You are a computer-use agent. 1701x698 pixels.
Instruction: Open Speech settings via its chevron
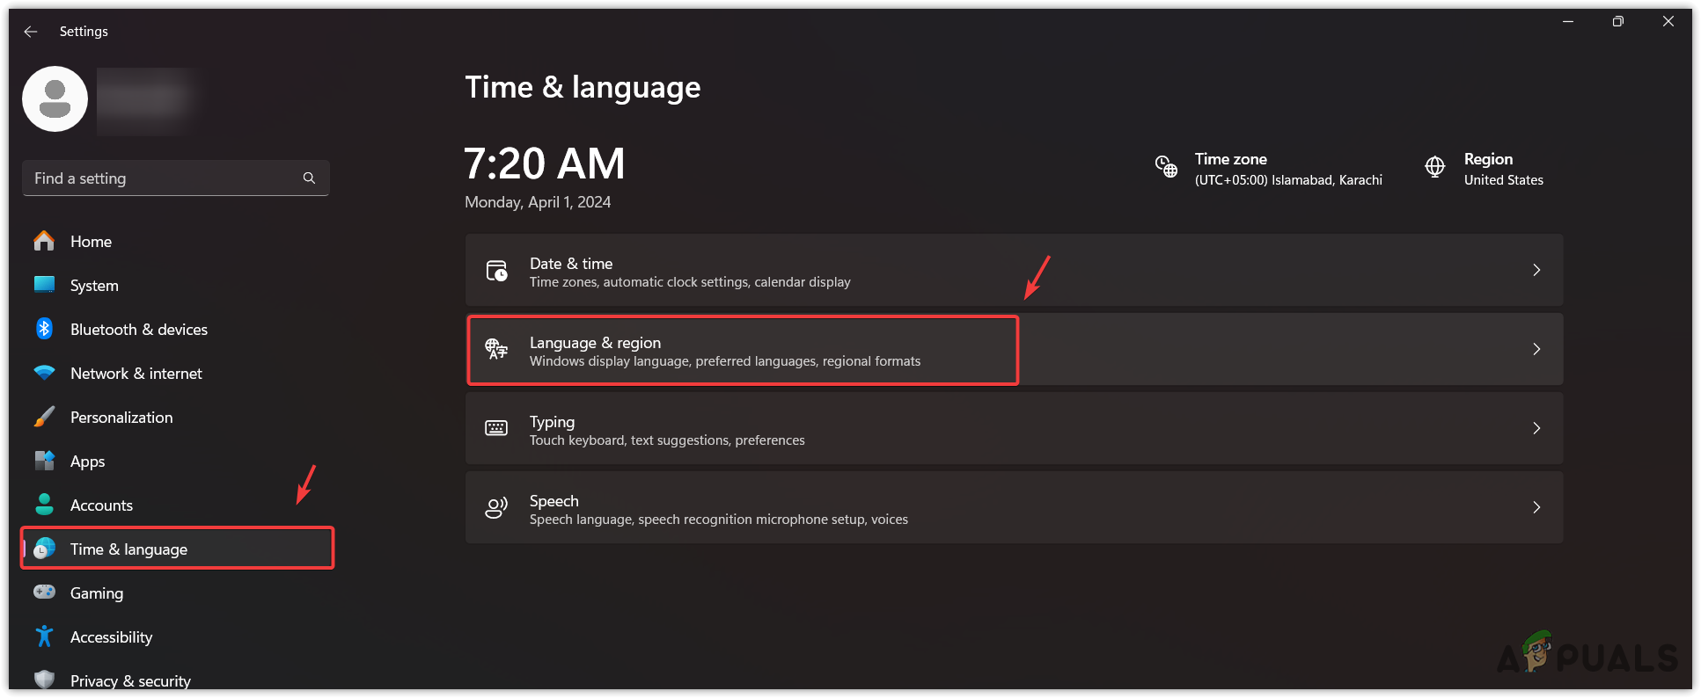(1536, 507)
